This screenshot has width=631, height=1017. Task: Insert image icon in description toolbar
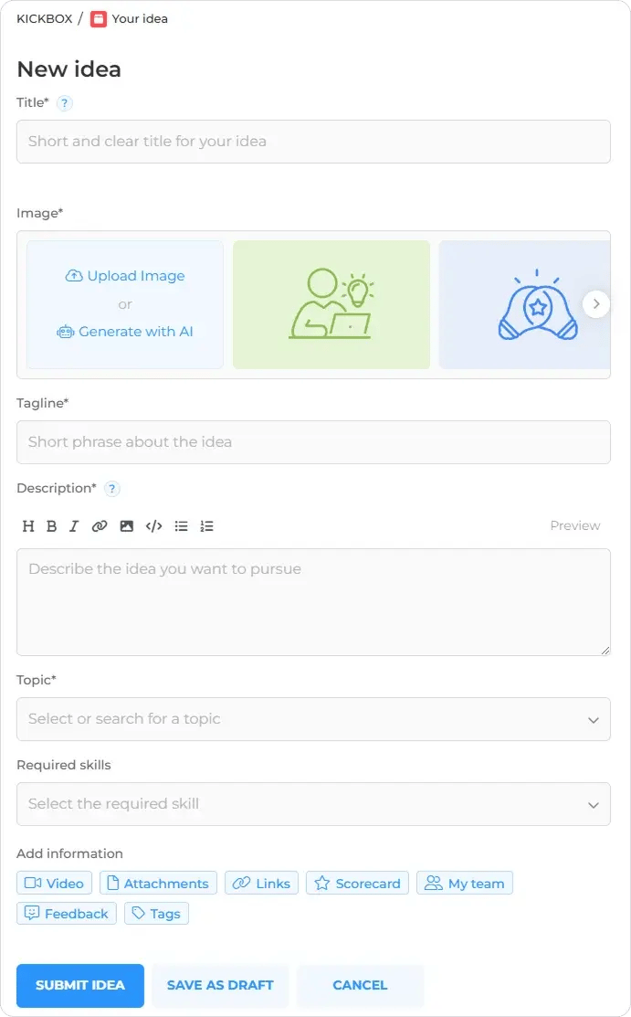click(x=126, y=526)
